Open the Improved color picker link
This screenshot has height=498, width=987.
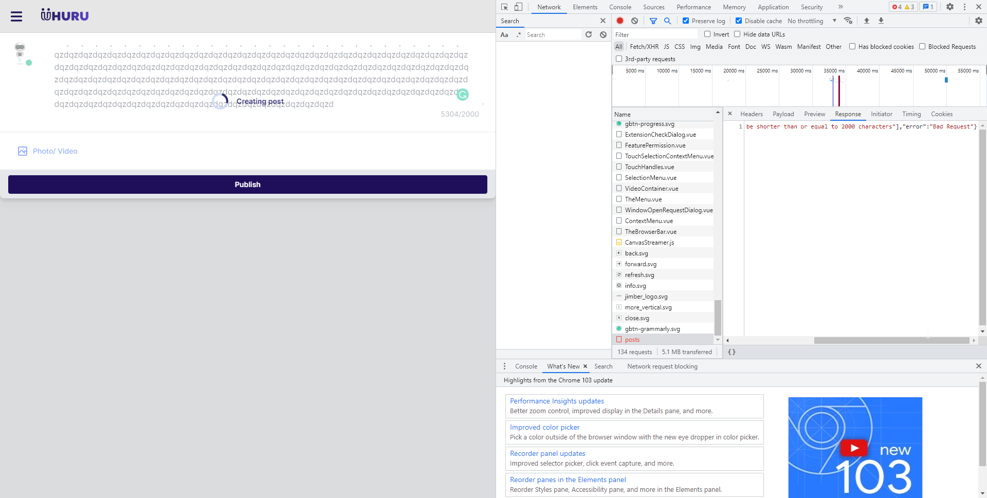[x=544, y=427]
